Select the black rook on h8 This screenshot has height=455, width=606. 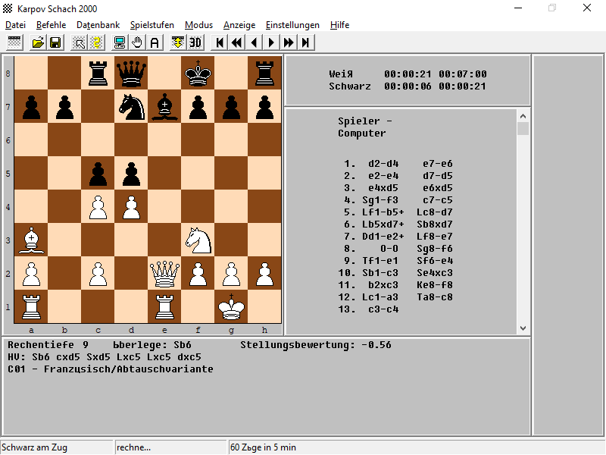point(264,73)
